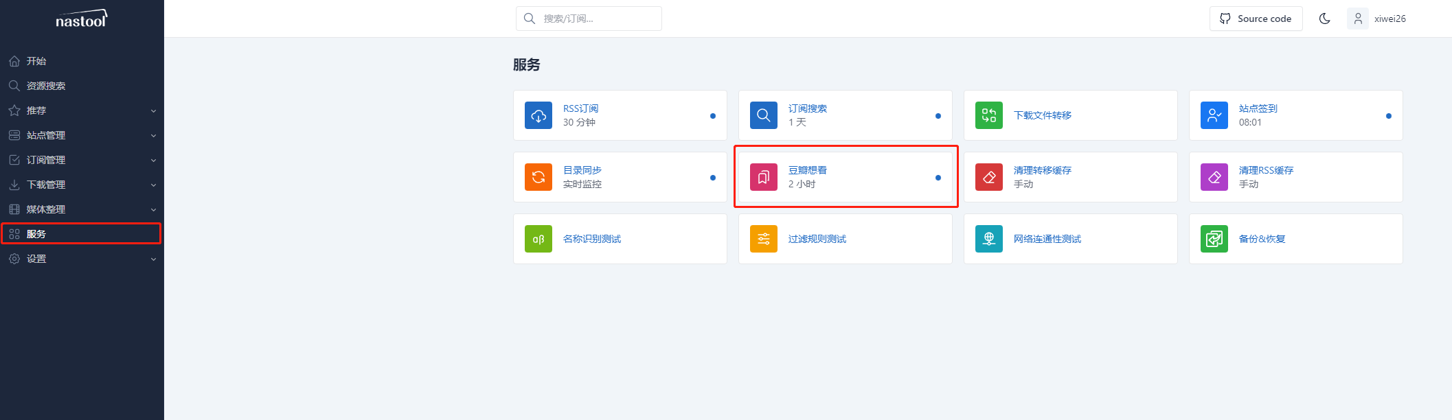This screenshot has height=420, width=1452.
Task: Expand the 设置 sidebar menu chevron
Action: pos(153,259)
